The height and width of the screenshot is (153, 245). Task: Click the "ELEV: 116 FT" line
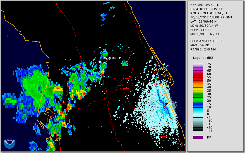point(201,30)
